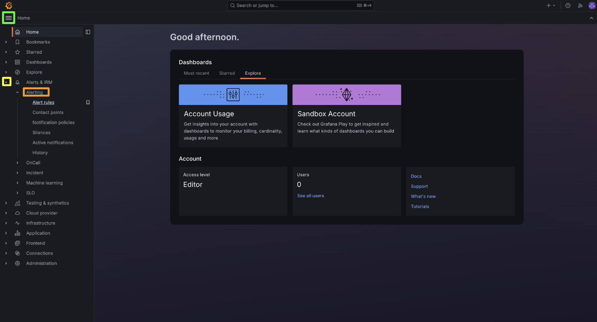Image resolution: width=597 pixels, height=322 pixels.
Task: Expand the OnCall submenu chevron
Action: point(18,163)
